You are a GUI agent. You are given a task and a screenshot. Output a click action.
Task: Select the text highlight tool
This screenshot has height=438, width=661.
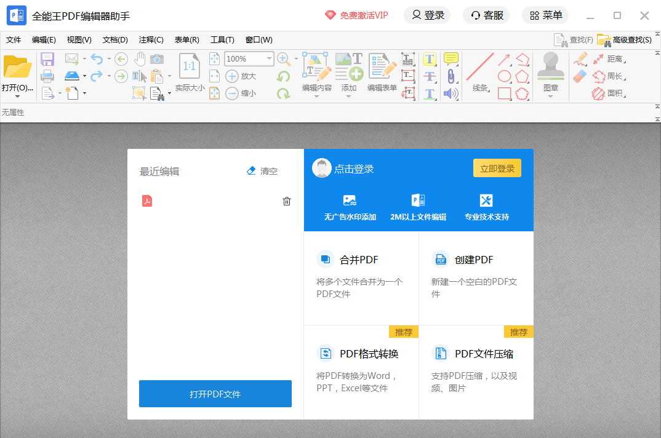pos(430,59)
